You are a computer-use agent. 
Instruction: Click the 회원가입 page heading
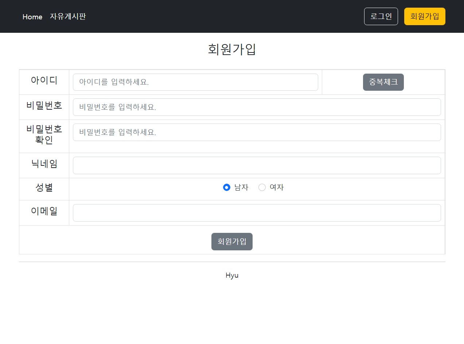tap(232, 49)
